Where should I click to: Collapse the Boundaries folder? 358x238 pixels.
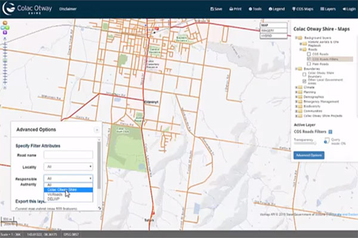tap(296, 69)
